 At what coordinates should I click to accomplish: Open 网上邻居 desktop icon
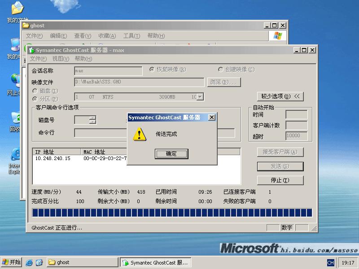[15, 85]
